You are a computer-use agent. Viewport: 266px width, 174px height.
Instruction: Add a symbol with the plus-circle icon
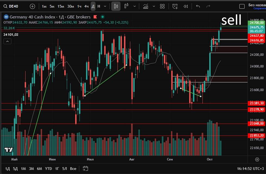pos(32,6)
